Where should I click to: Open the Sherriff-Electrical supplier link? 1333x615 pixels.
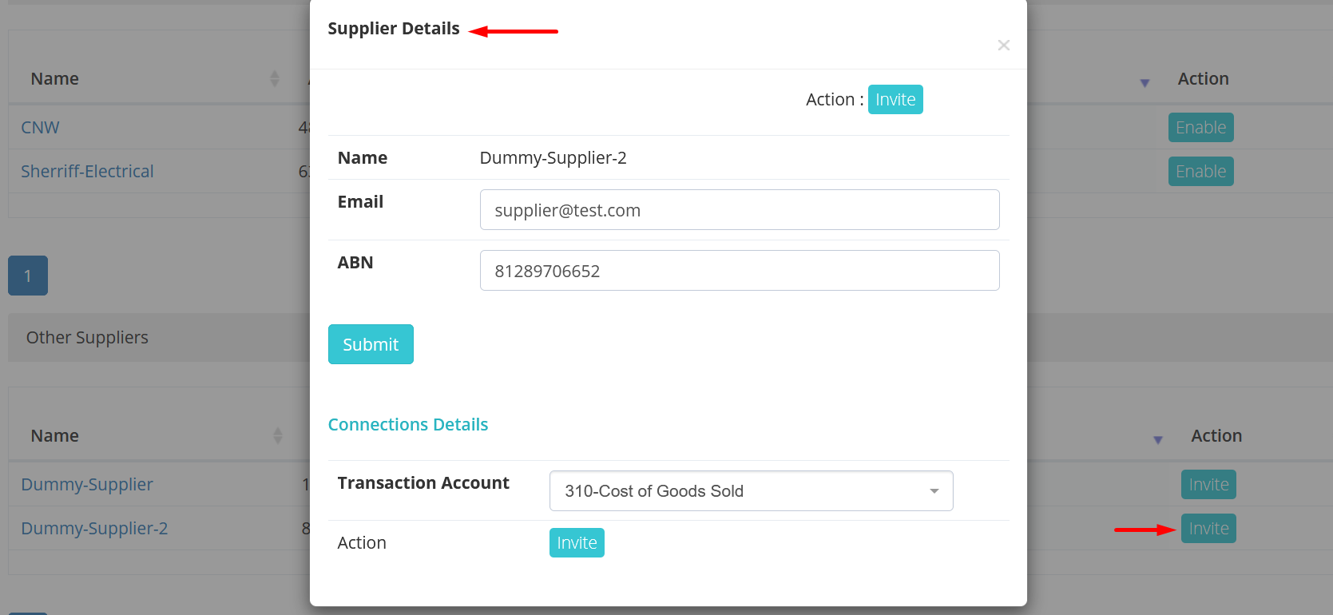click(x=87, y=172)
